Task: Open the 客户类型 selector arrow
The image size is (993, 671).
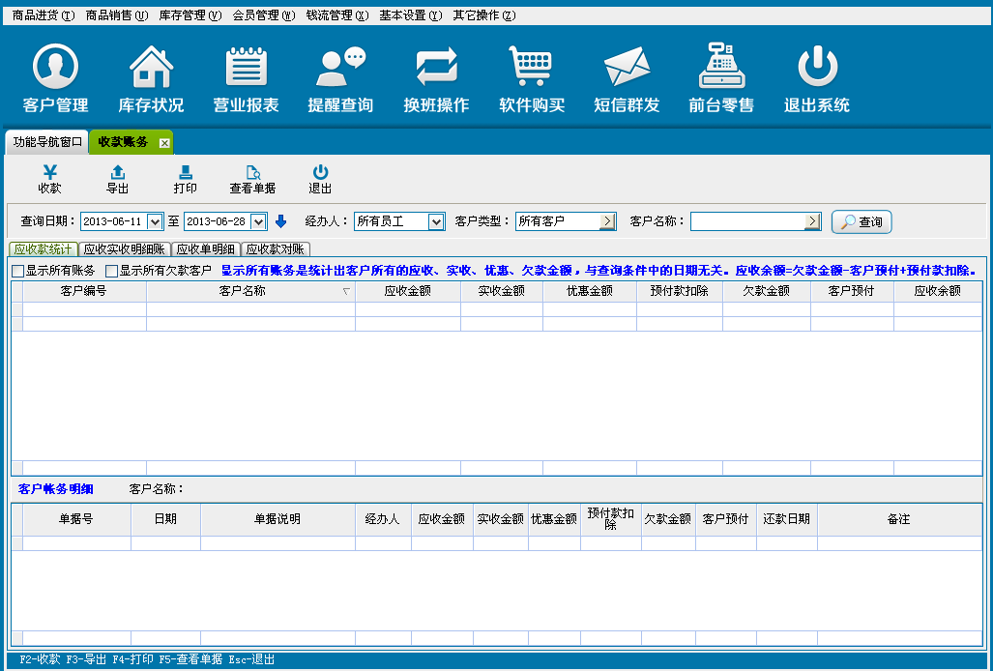Action: (x=608, y=220)
